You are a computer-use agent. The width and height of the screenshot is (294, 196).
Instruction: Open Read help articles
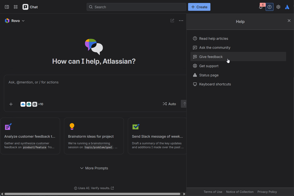238,39
